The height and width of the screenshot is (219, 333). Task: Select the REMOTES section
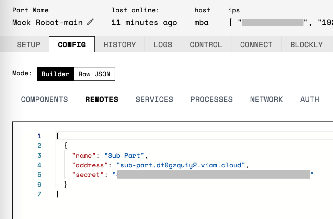point(101,100)
